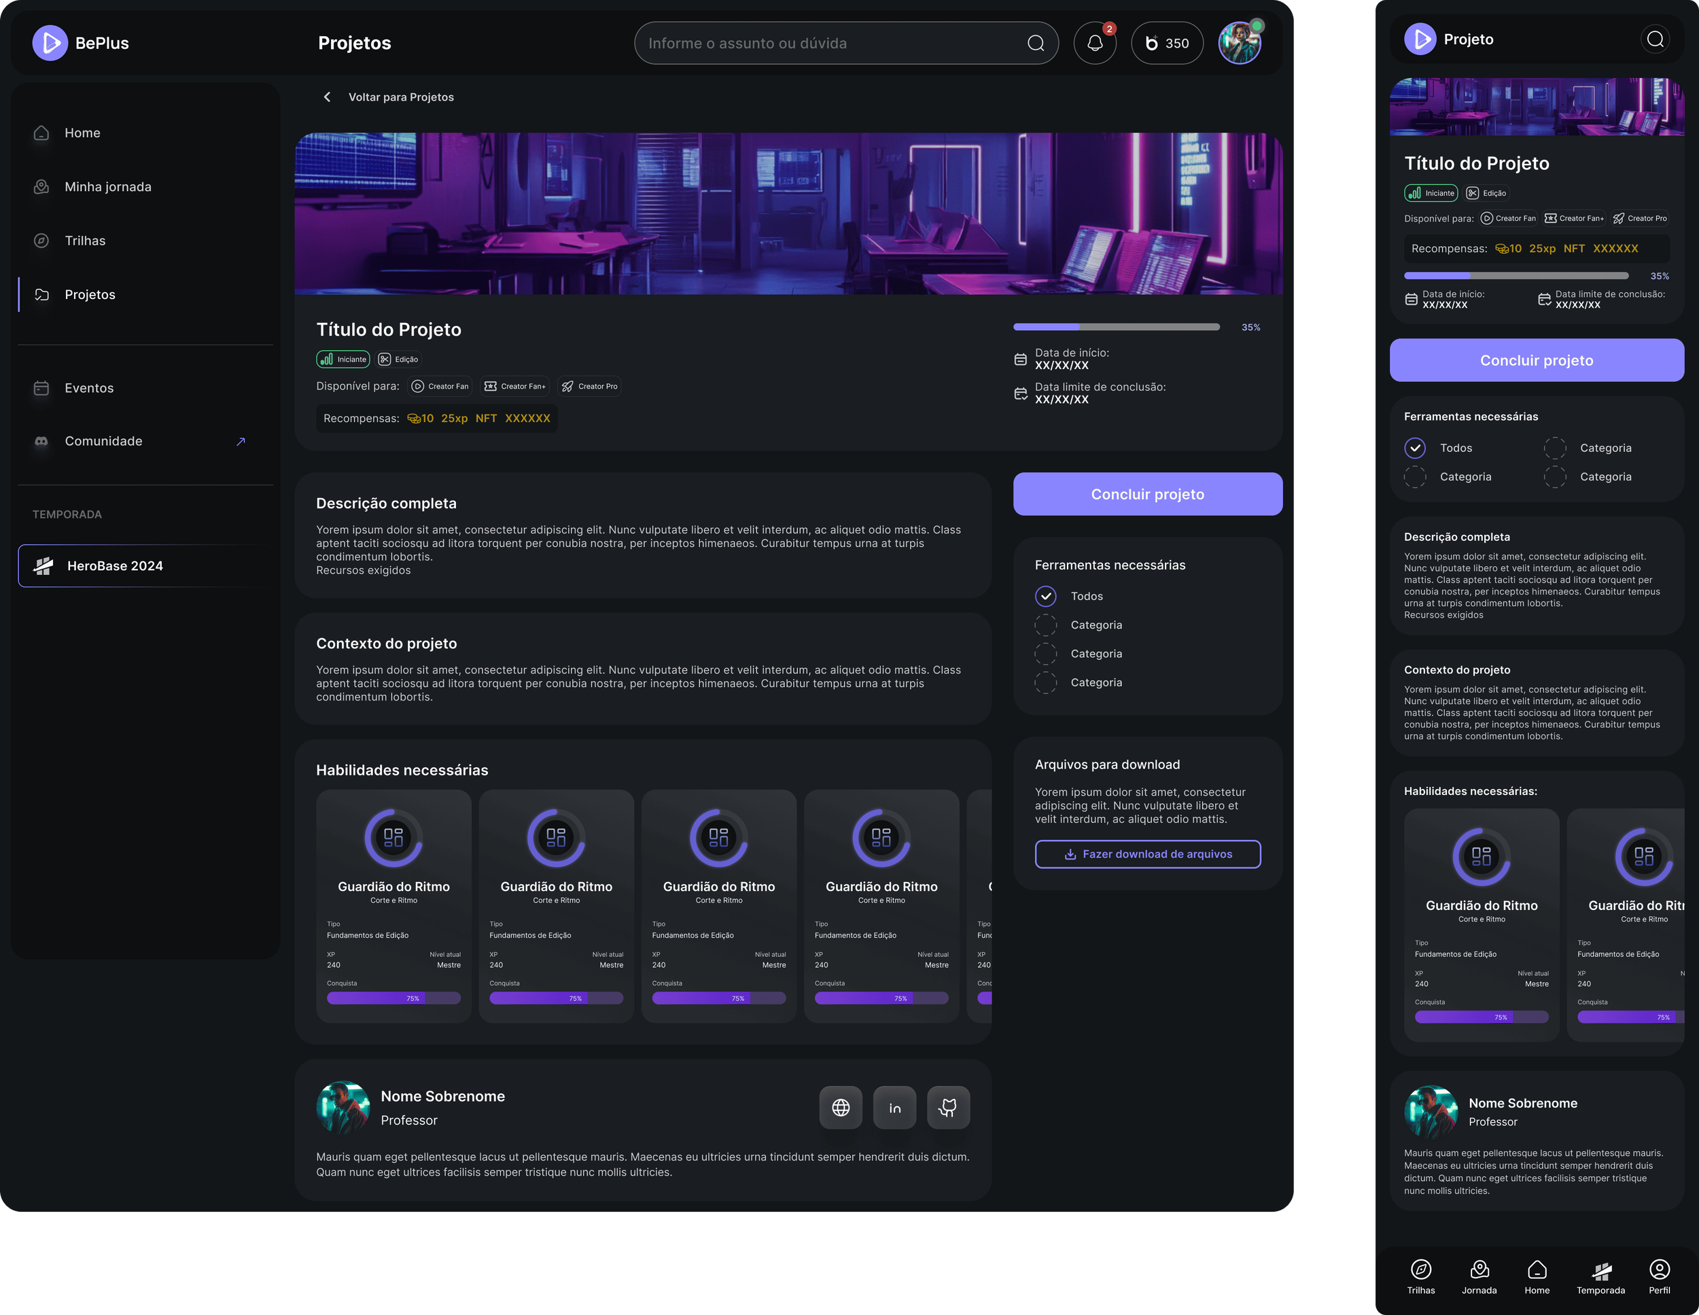Click the desktop Concluir projeto button
1699x1315 pixels.
tap(1147, 494)
